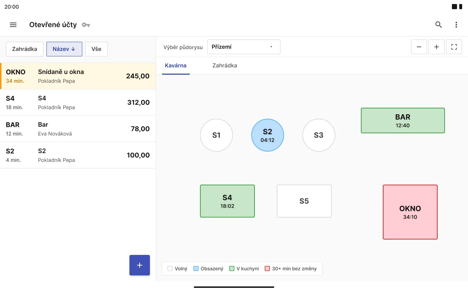Image resolution: width=468 pixels, height=293 pixels.
Task: Add a new bill with plus button
Action: coord(140,265)
